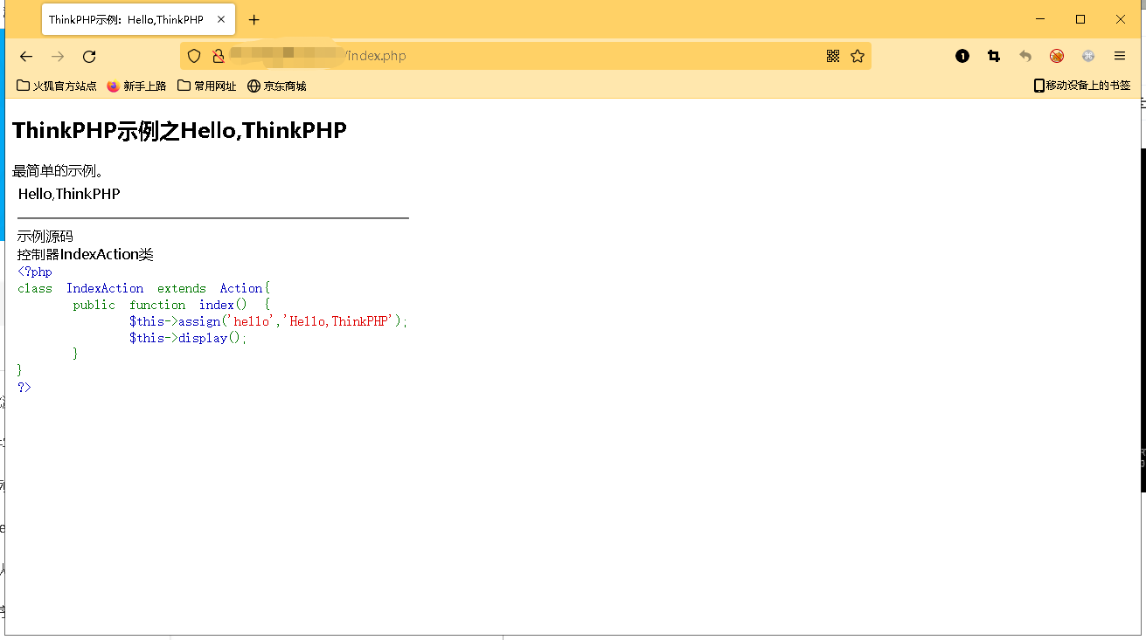Click the crop screenshot tool icon
Image resolution: width=1146 pixels, height=640 pixels.
click(x=994, y=56)
